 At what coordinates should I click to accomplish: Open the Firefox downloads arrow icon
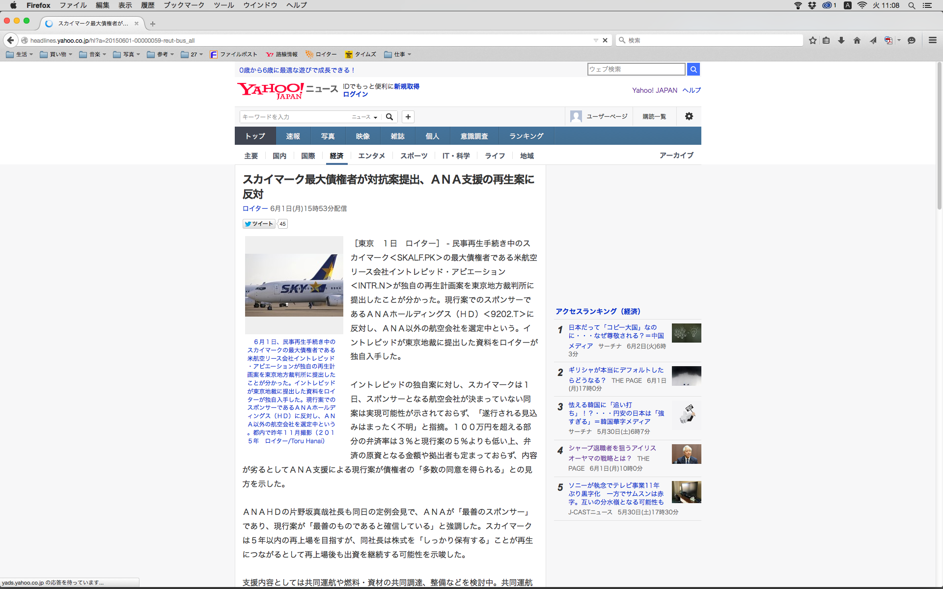coord(841,40)
